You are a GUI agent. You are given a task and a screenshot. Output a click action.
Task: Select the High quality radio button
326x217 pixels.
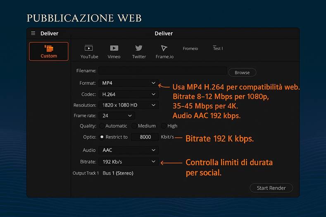164,126
